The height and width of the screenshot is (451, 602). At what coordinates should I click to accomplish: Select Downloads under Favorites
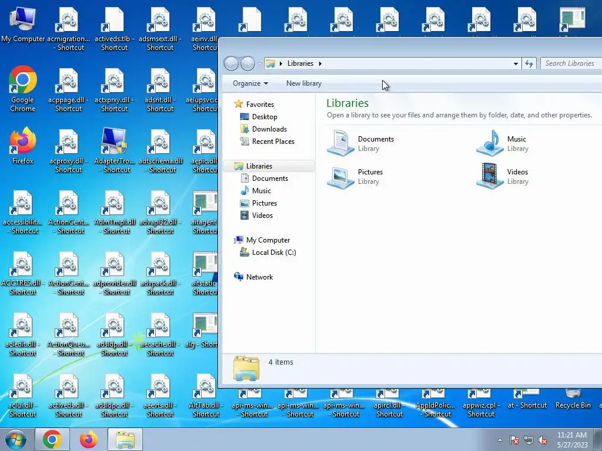click(263, 129)
